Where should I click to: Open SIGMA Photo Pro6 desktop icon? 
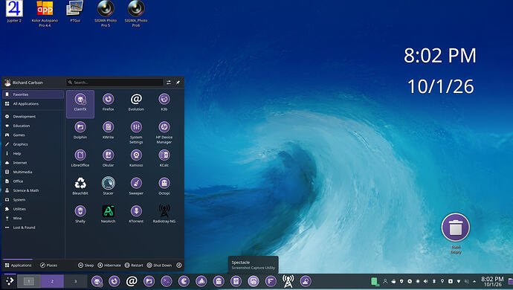pyautogui.click(x=136, y=13)
